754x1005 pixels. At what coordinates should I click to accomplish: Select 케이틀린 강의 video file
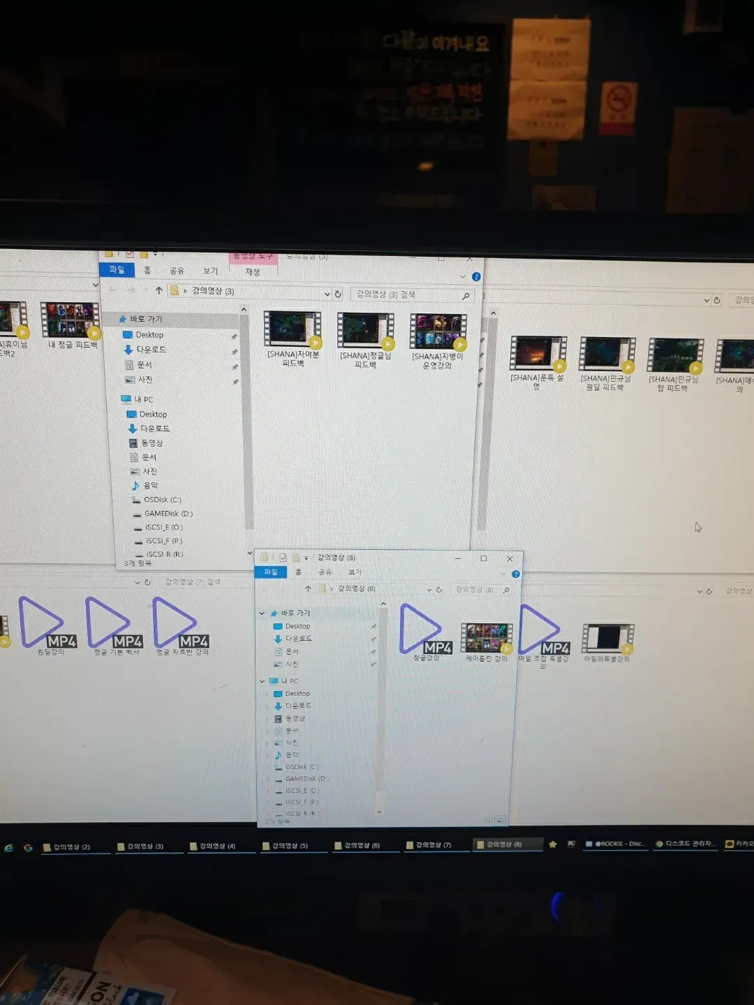(487, 643)
